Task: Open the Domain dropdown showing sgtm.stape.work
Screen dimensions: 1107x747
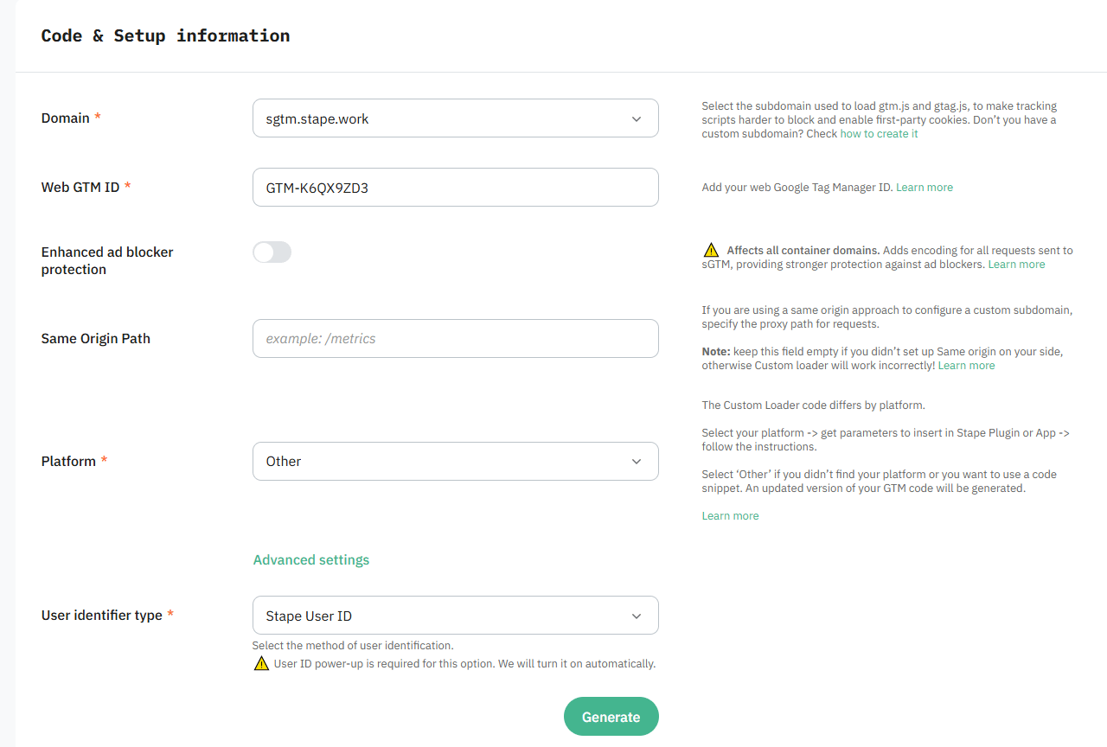Action: [456, 118]
